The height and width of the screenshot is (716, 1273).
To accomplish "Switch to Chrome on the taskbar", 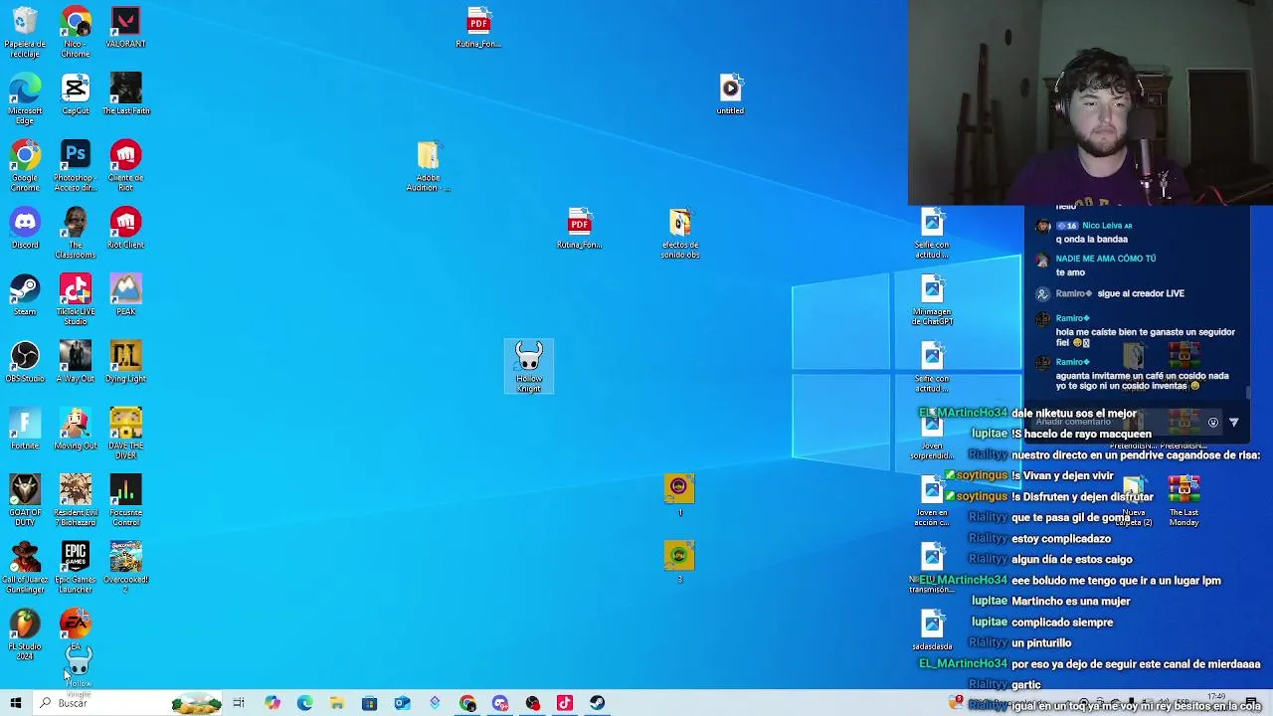I will 467,703.
